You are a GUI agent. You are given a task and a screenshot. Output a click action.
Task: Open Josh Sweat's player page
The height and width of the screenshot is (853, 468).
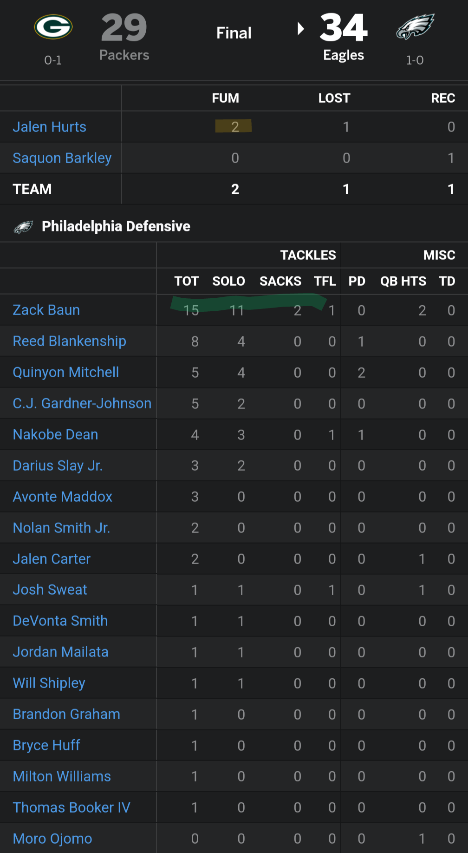tap(50, 590)
